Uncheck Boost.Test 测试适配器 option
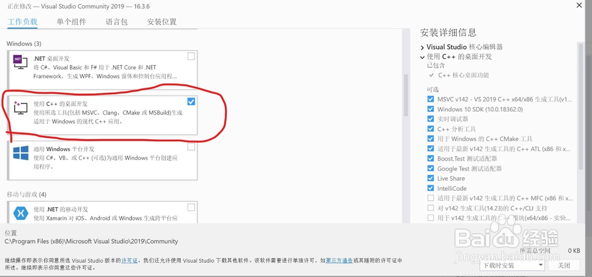The image size is (592, 277). (430, 158)
